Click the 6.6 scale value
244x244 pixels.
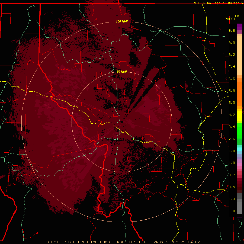click(x=232, y=79)
